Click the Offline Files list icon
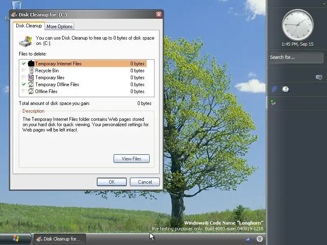327x245 pixels. pos(31,91)
